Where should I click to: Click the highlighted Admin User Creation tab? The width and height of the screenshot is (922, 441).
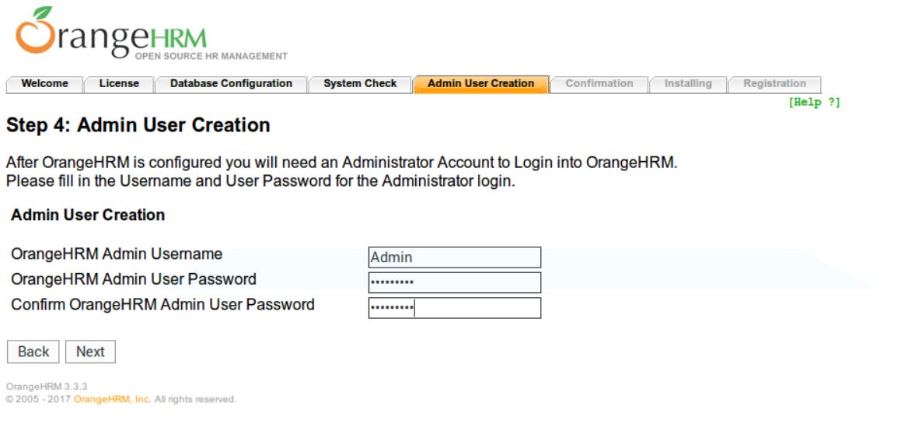click(480, 84)
